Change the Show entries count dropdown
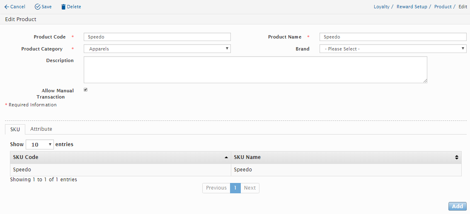This screenshot has height=214, width=470. pos(40,144)
